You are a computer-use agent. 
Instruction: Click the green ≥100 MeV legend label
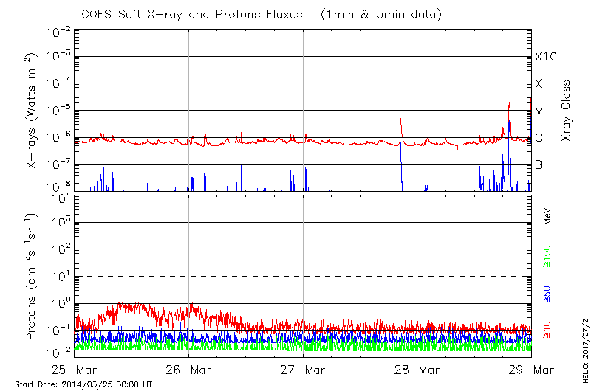547,255
